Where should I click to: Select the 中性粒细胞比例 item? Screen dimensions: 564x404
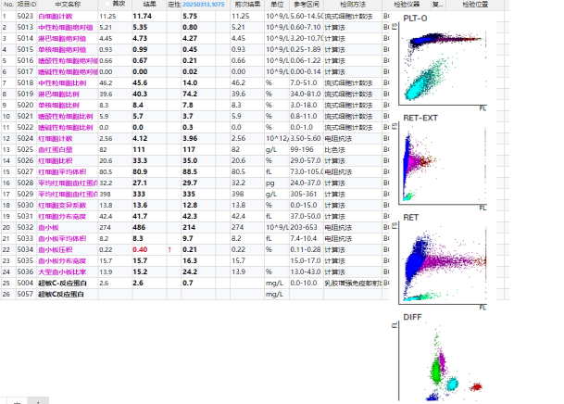pyautogui.click(x=62, y=83)
